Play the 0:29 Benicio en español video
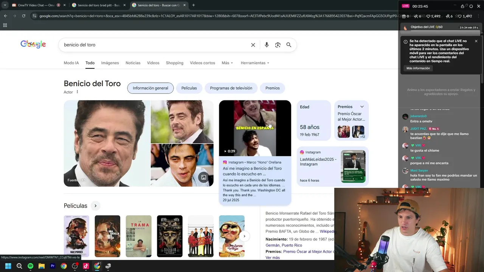Viewport: 484px width, 272px height. coord(255,128)
